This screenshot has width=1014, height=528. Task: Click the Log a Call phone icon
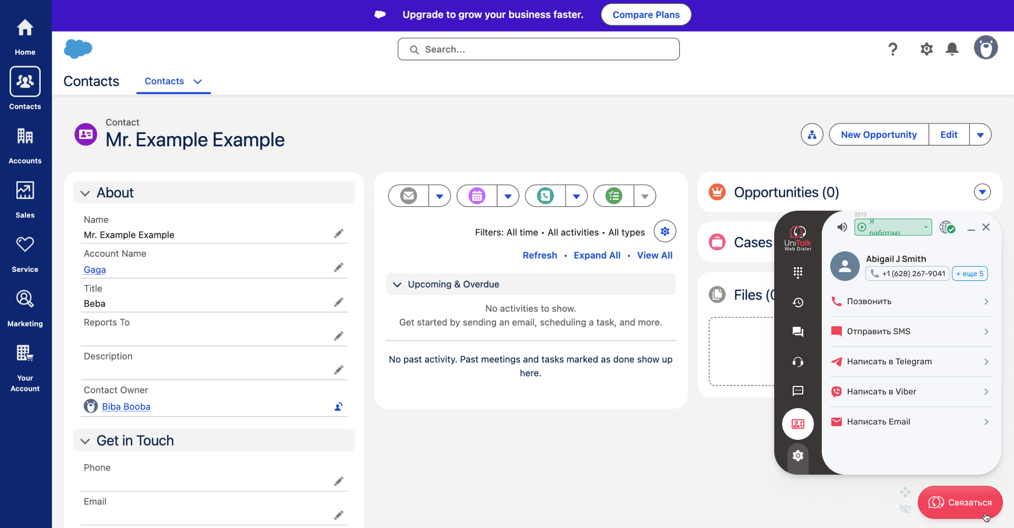pyautogui.click(x=545, y=196)
